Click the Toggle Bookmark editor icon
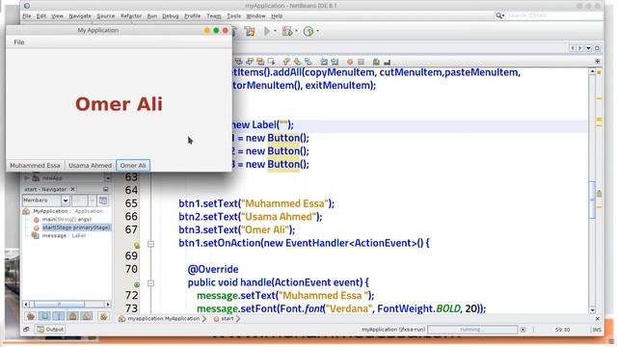This screenshot has height=347, width=617. click(308, 62)
